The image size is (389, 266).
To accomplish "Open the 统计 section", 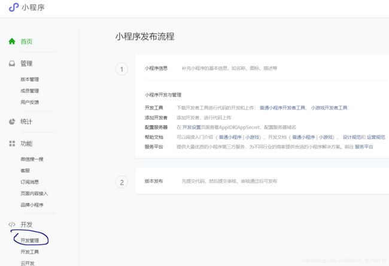I will click(26, 122).
